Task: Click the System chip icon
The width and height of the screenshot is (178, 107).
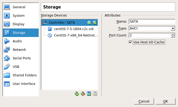Action: 7,16
